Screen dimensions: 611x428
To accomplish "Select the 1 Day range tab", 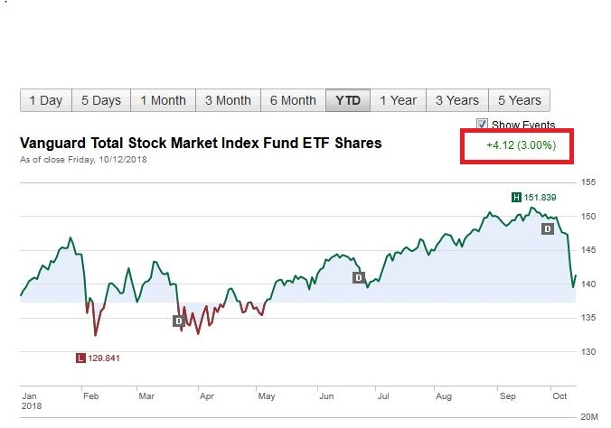I will pos(45,100).
